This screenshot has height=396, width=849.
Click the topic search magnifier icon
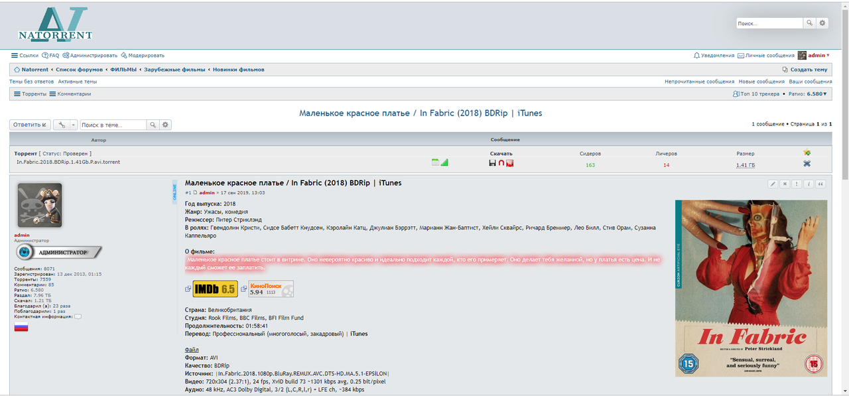pos(153,125)
